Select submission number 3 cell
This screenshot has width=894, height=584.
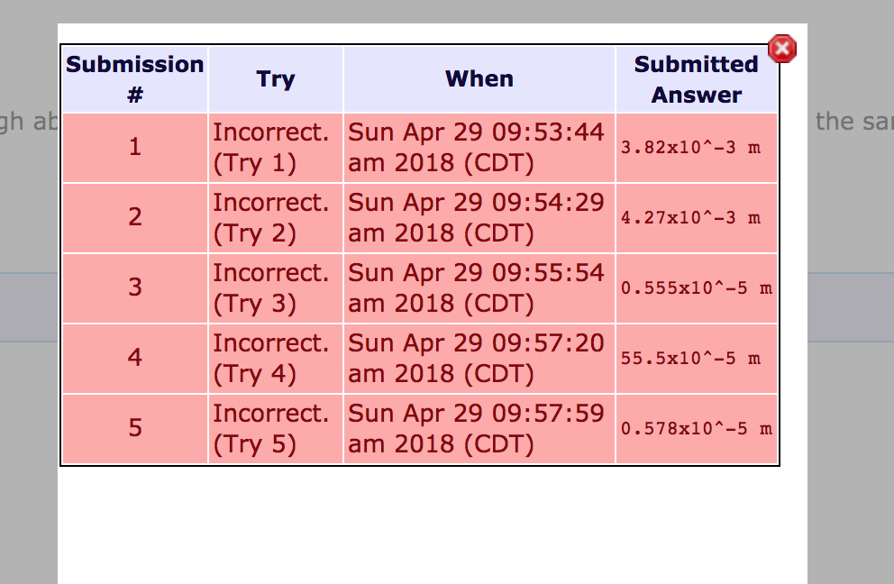pyautogui.click(x=135, y=287)
